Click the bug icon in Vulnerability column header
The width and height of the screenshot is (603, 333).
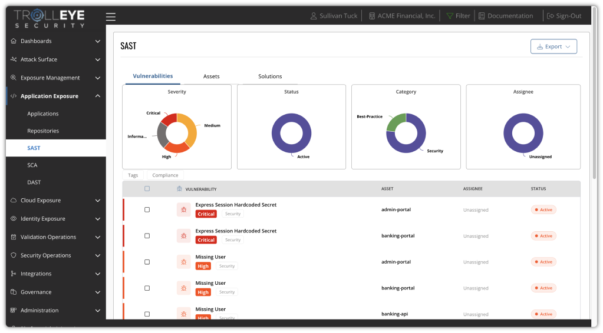179,189
